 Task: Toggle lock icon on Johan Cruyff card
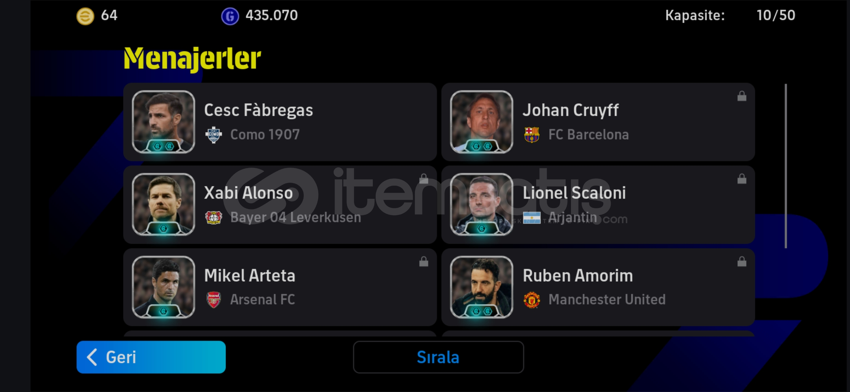(x=742, y=96)
